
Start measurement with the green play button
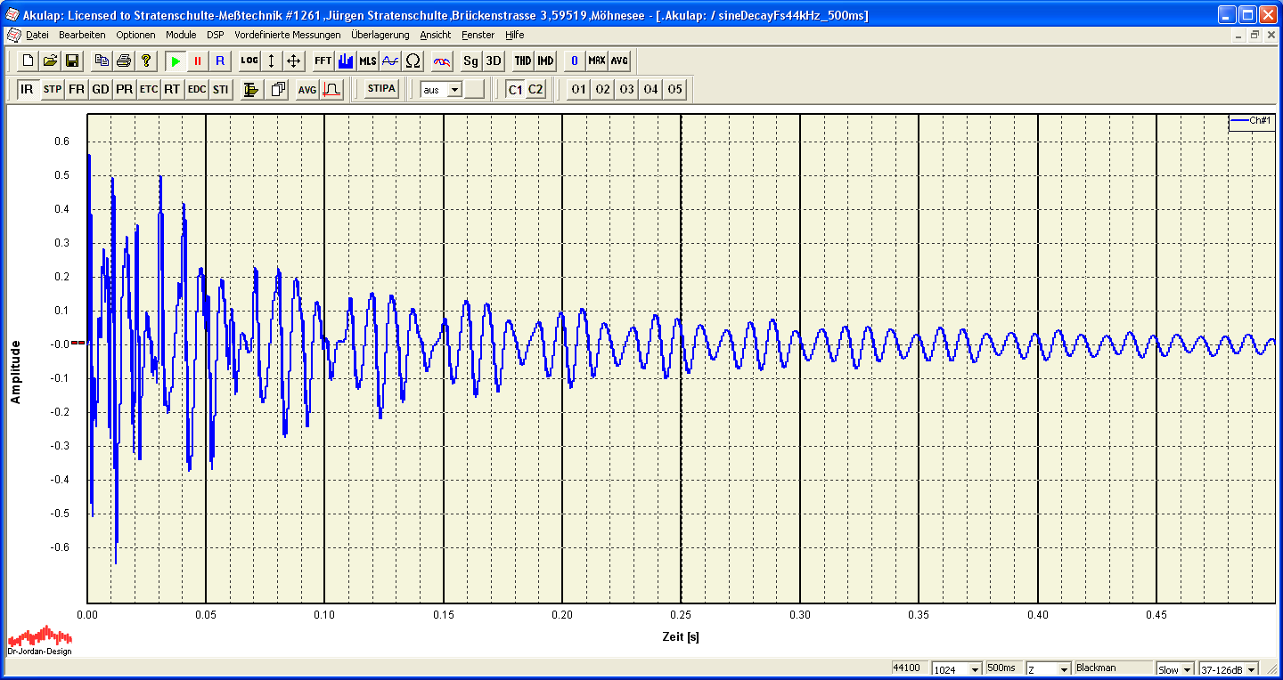click(x=176, y=61)
